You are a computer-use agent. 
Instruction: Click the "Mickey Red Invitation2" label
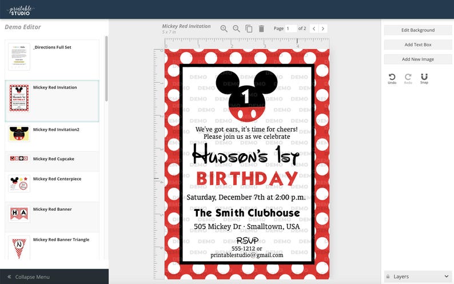(56, 129)
